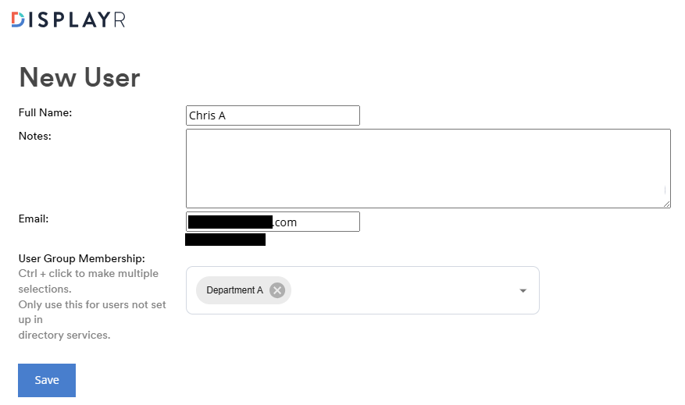Remove the Department A chip

pyautogui.click(x=277, y=290)
